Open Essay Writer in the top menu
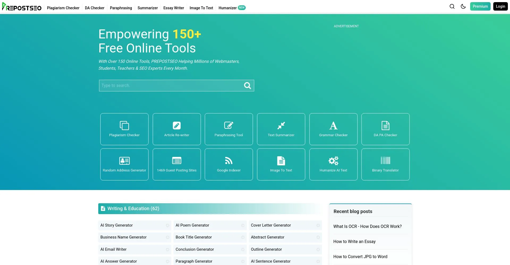The height and width of the screenshot is (265, 510). tap(174, 8)
